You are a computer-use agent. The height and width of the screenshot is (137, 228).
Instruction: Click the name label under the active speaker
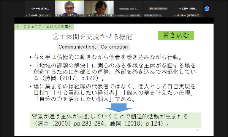tap(68, 16)
